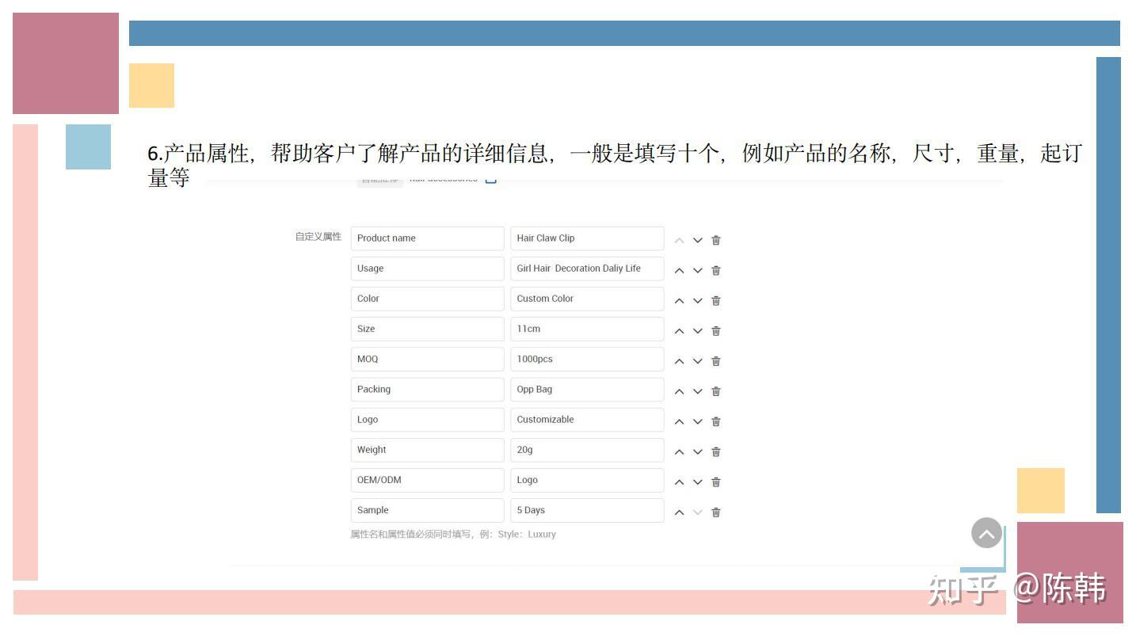Move the Color row up
1136x636 pixels.
679,300
